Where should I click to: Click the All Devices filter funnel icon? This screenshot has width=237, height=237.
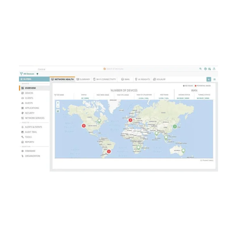click(x=21, y=74)
